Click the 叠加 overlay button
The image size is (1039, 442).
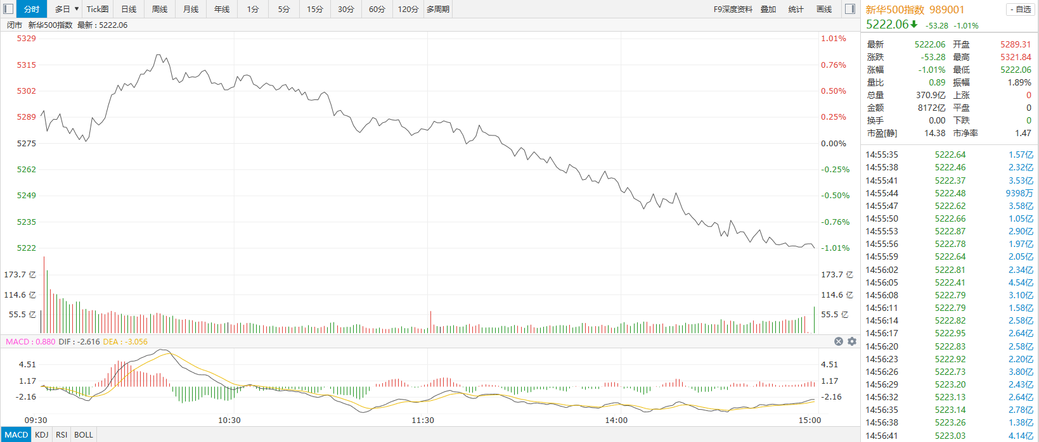tap(768, 9)
